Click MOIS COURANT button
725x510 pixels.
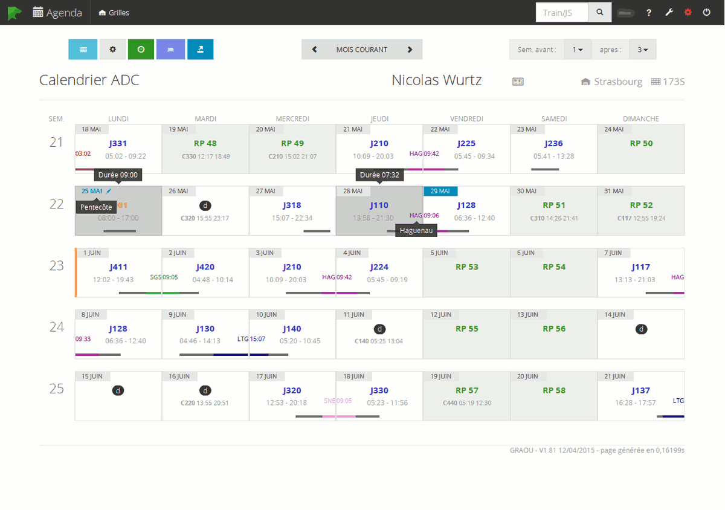362,50
